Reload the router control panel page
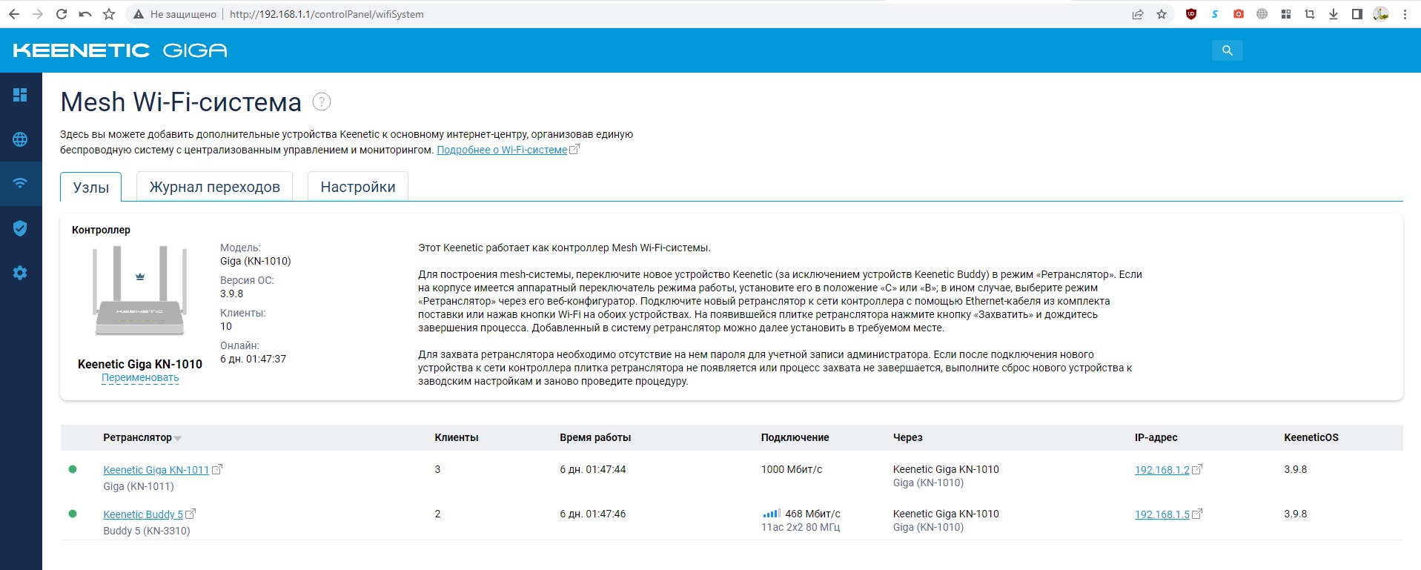1421x570 pixels. (62, 14)
